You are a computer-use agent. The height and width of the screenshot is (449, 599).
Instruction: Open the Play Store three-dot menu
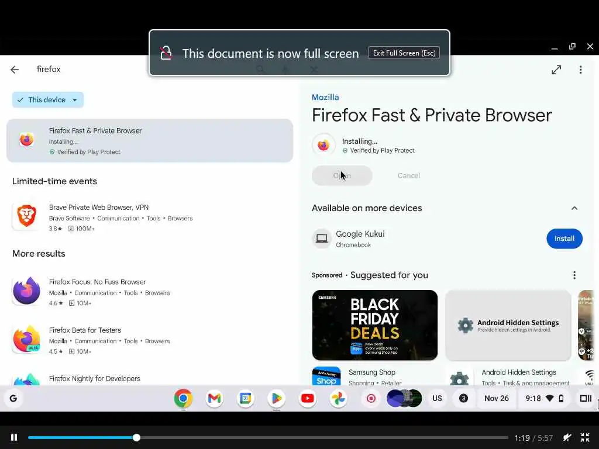(580, 70)
